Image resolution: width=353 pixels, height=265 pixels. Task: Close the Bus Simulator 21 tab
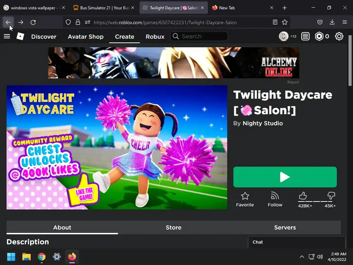tap(133, 8)
